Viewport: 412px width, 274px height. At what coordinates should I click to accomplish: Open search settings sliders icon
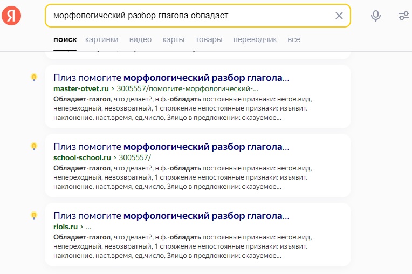coord(404,16)
